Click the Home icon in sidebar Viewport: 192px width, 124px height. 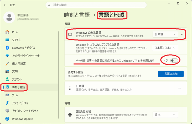[x=7, y=32]
